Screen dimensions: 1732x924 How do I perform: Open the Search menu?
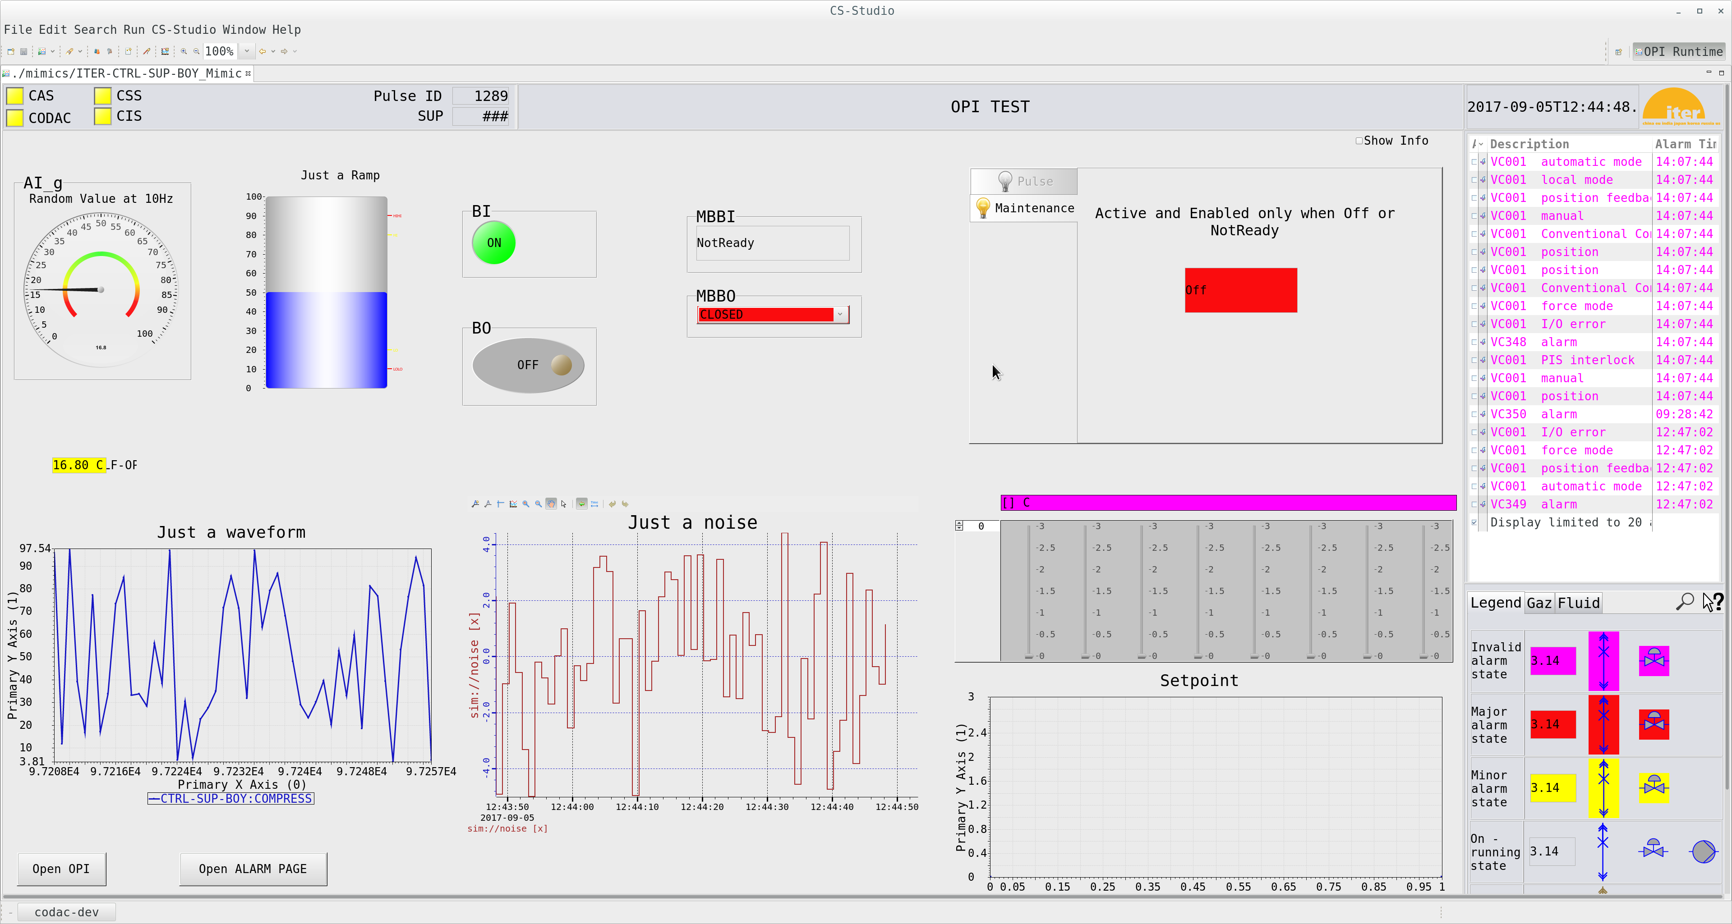[95, 29]
